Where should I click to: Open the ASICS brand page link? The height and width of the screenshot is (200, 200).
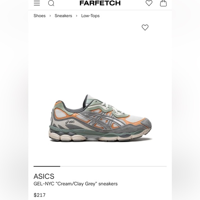(44, 176)
